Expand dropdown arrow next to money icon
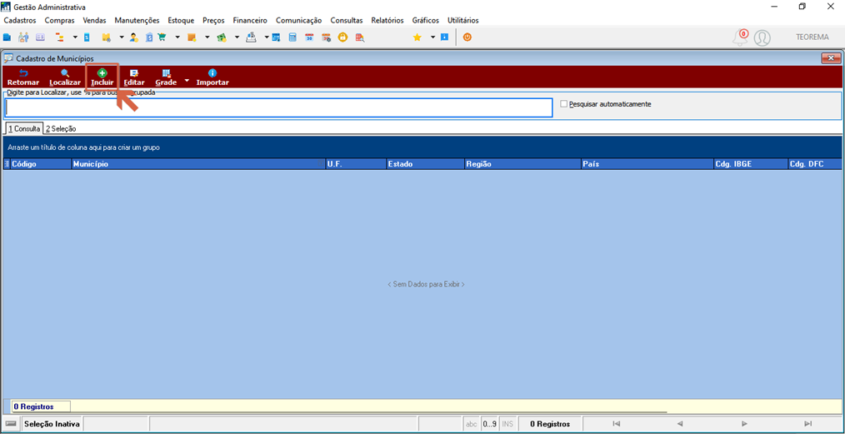Screen dimensions: 845x434 [x=237, y=37]
